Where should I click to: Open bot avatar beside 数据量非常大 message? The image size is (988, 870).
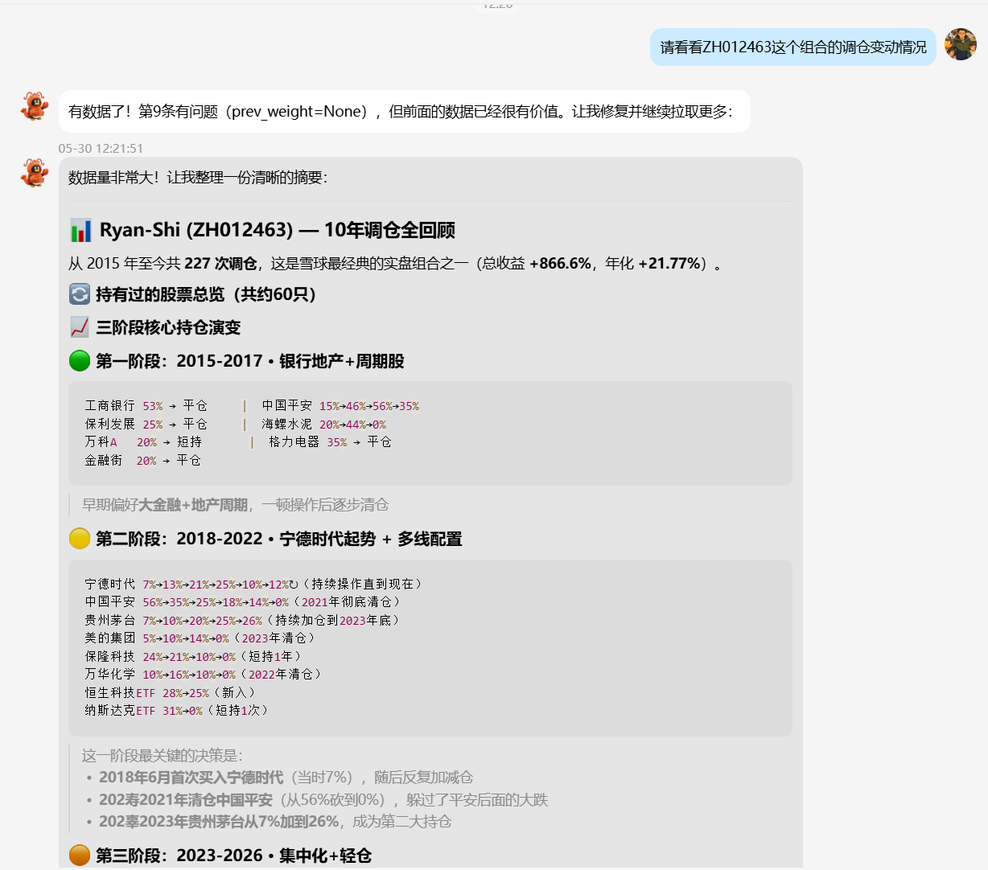[x=35, y=173]
